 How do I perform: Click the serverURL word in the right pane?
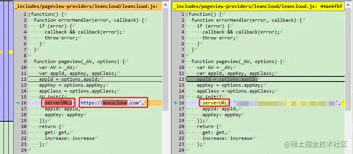pyautogui.click(x=215, y=103)
